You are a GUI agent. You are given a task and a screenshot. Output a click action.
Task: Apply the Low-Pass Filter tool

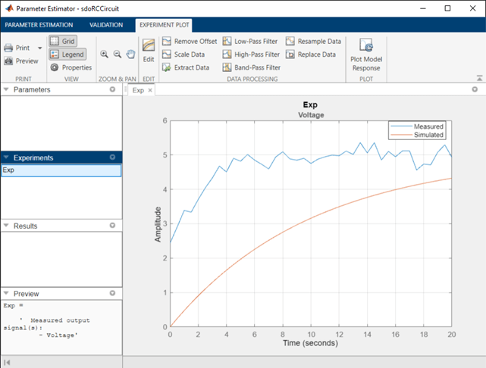pos(250,41)
